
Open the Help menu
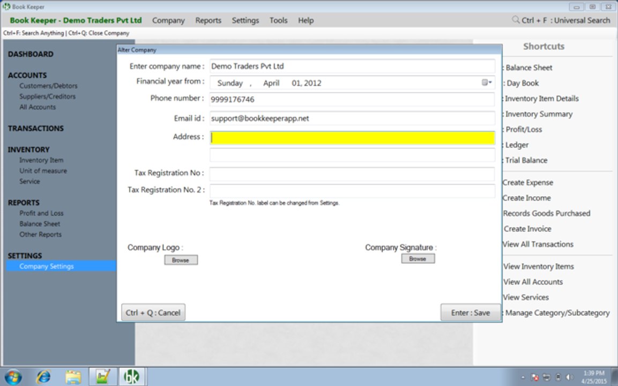(306, 20)
